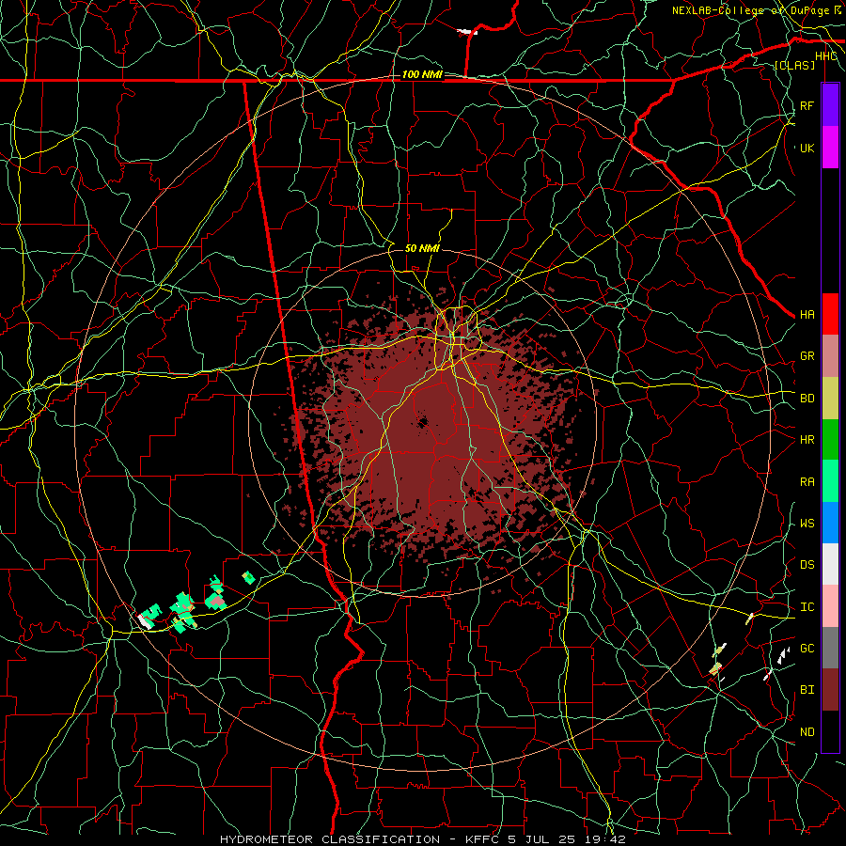Click the DS legend label
The height and width of the screenshot is (846, 846).
(807, 565)
